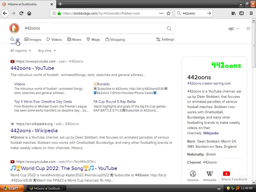This screenshot has height=192, width=256.
Task: Click the magnifier tray icon
Action: pyautogui.click(x=237, y=188)
